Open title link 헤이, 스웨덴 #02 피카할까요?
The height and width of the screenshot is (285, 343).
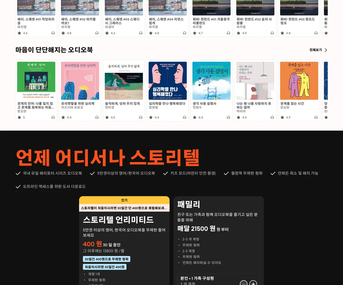pos(78,21)
